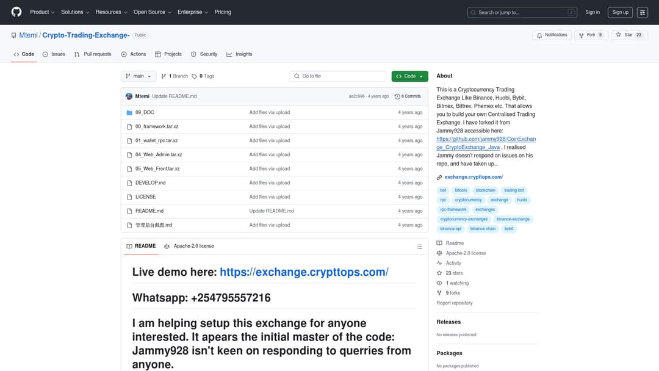Viewport: 659px width, 371px height.
Task: Open Readme link in About sidebar
Action: [450, 243]
